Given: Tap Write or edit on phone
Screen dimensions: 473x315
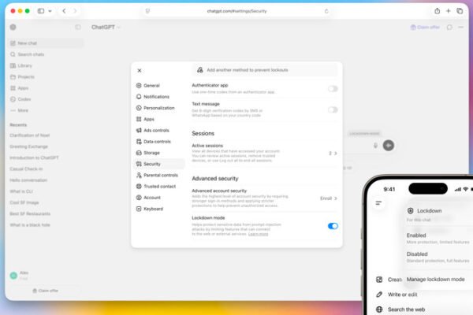Looking at the screenshot, I should pos(397,295).
